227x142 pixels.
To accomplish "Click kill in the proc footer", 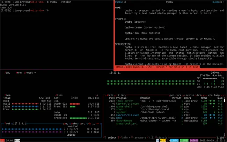I will coord(152,138).
